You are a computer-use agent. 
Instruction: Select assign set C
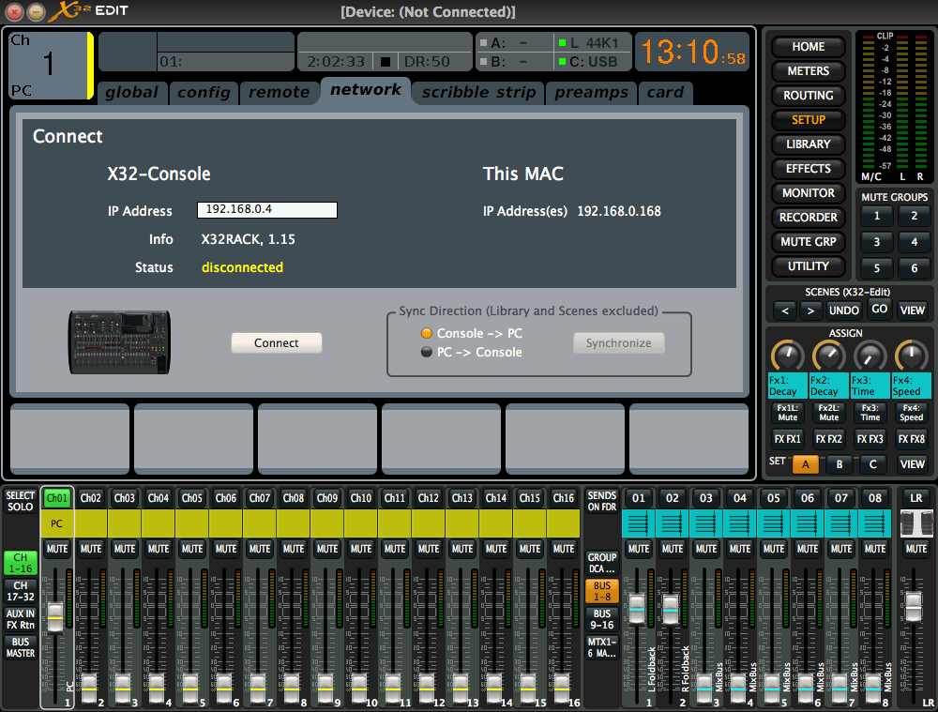click(872, 464)
